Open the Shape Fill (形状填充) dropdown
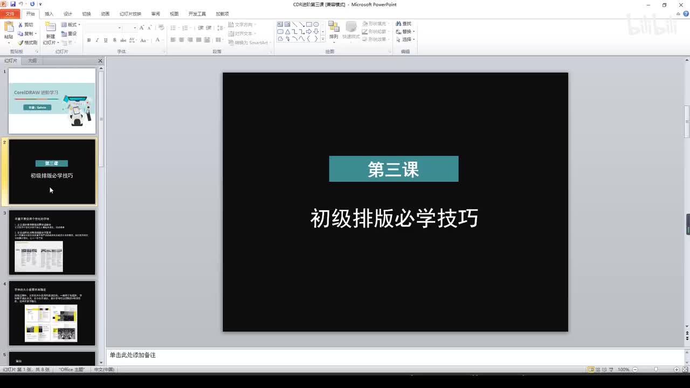The width and height of the screenshot is (690, 388). (x=376, y=24)
